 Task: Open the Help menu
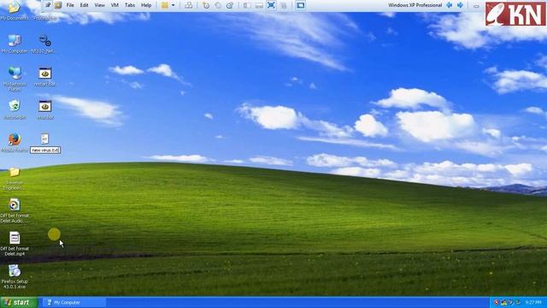point(146,5)
